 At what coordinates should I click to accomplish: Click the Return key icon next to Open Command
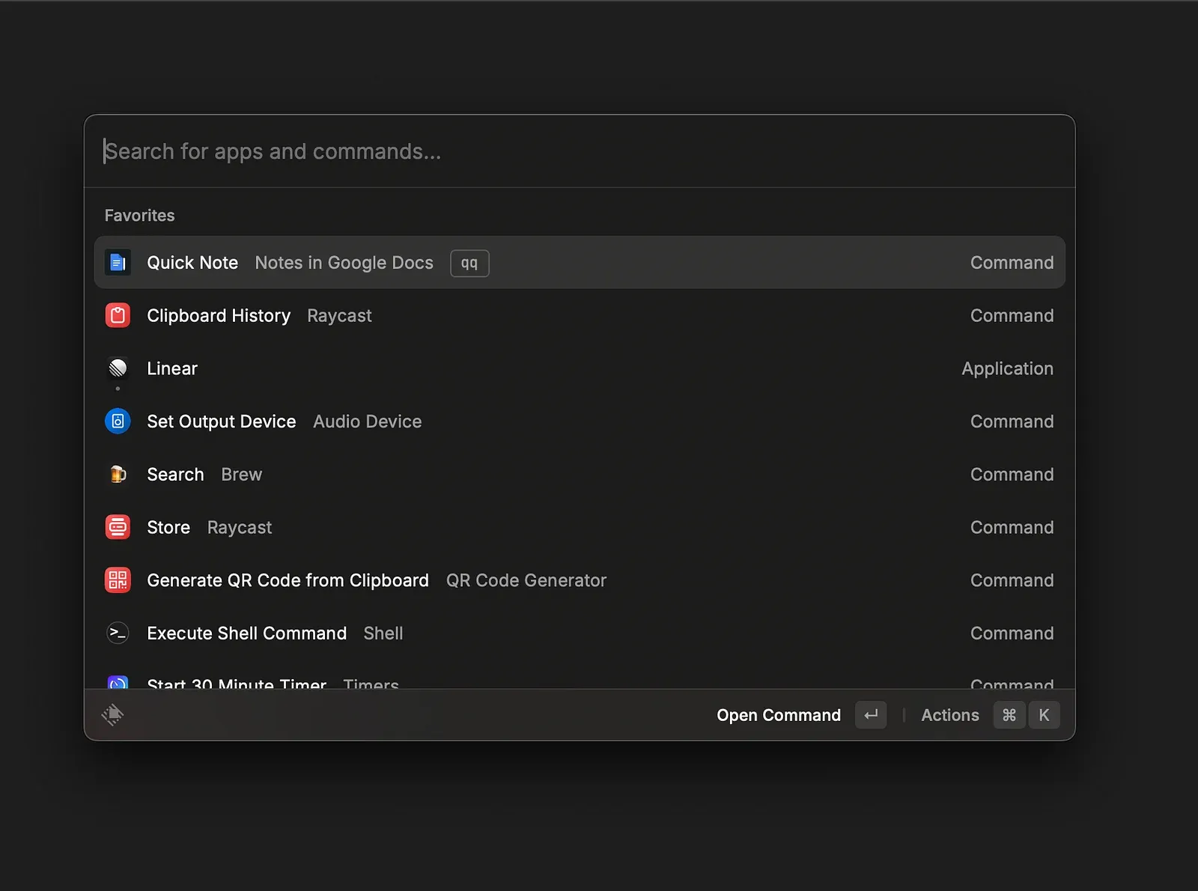[x=871, y=715]
